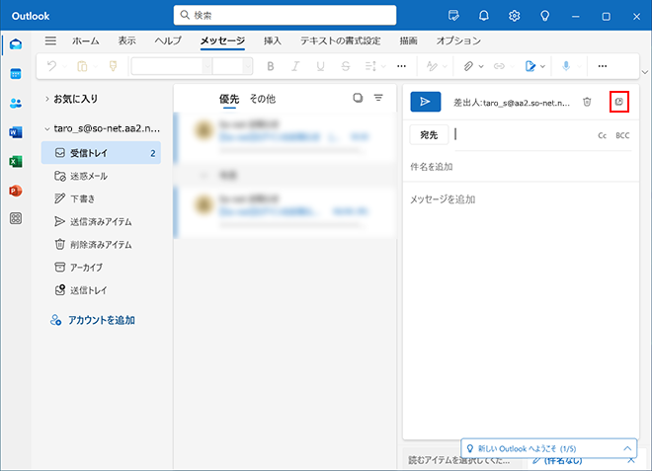The height and width of the screenshot is (471, 652).
Task: Toggle the hamburger navigation pane button
Action: point(50,41)
